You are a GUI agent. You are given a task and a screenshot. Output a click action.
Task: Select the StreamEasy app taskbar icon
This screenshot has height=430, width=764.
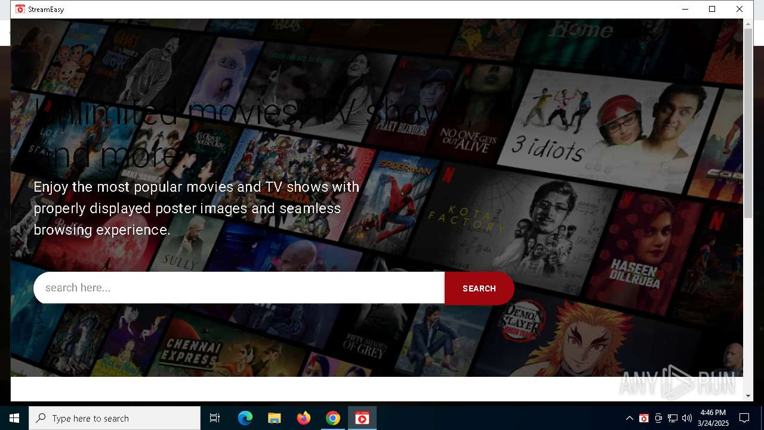(362, 418)
